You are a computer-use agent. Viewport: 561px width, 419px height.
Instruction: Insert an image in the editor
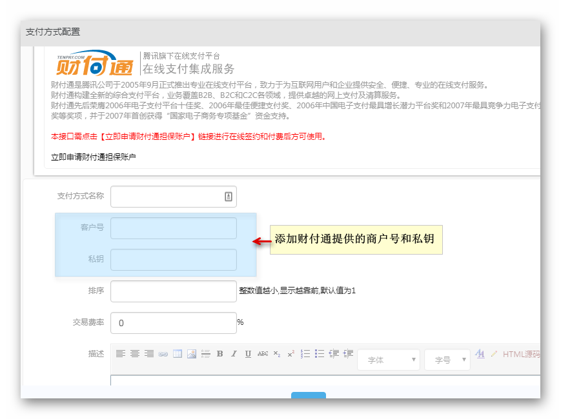tap(192, 354)
